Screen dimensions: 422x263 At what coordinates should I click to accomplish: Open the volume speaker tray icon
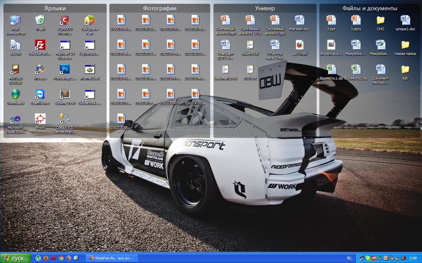pyautogui.click(x=403, y=258)
